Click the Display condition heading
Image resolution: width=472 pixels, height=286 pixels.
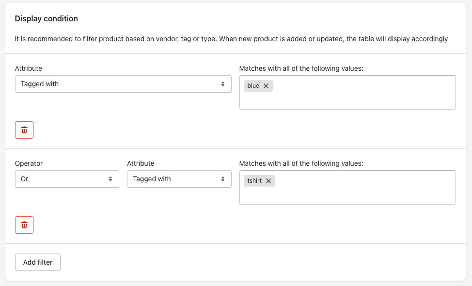click(47, 19)
